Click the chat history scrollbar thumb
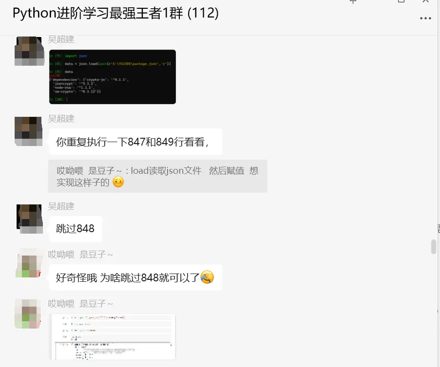Screen dimensions: 440x367 (434, 247)
